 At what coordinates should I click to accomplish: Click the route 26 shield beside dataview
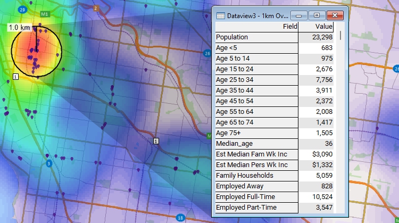click(206, 53)
